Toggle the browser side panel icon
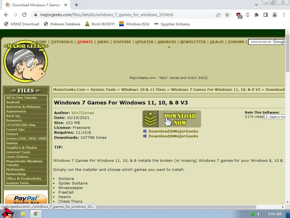 coord(266,15)
